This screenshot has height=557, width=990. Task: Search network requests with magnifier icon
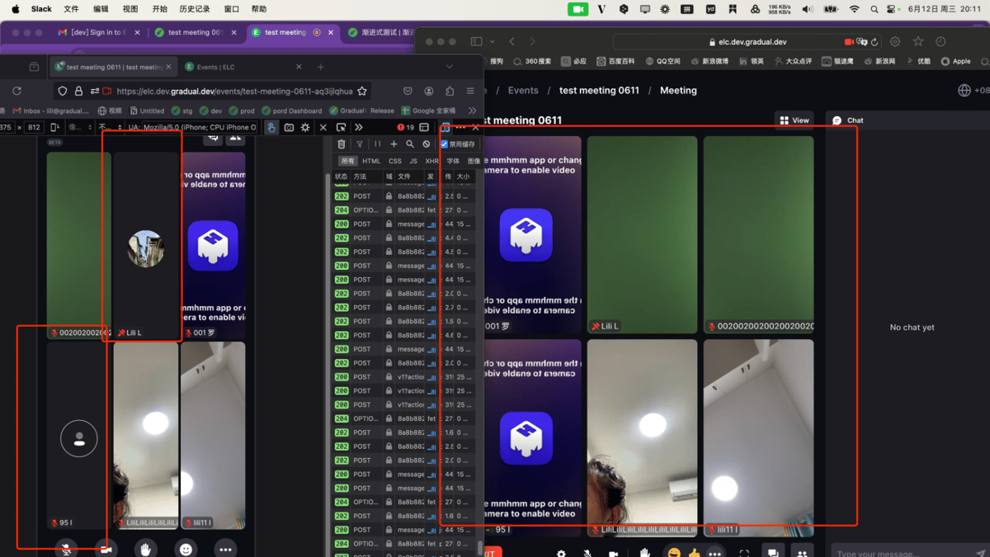[410, 144]
